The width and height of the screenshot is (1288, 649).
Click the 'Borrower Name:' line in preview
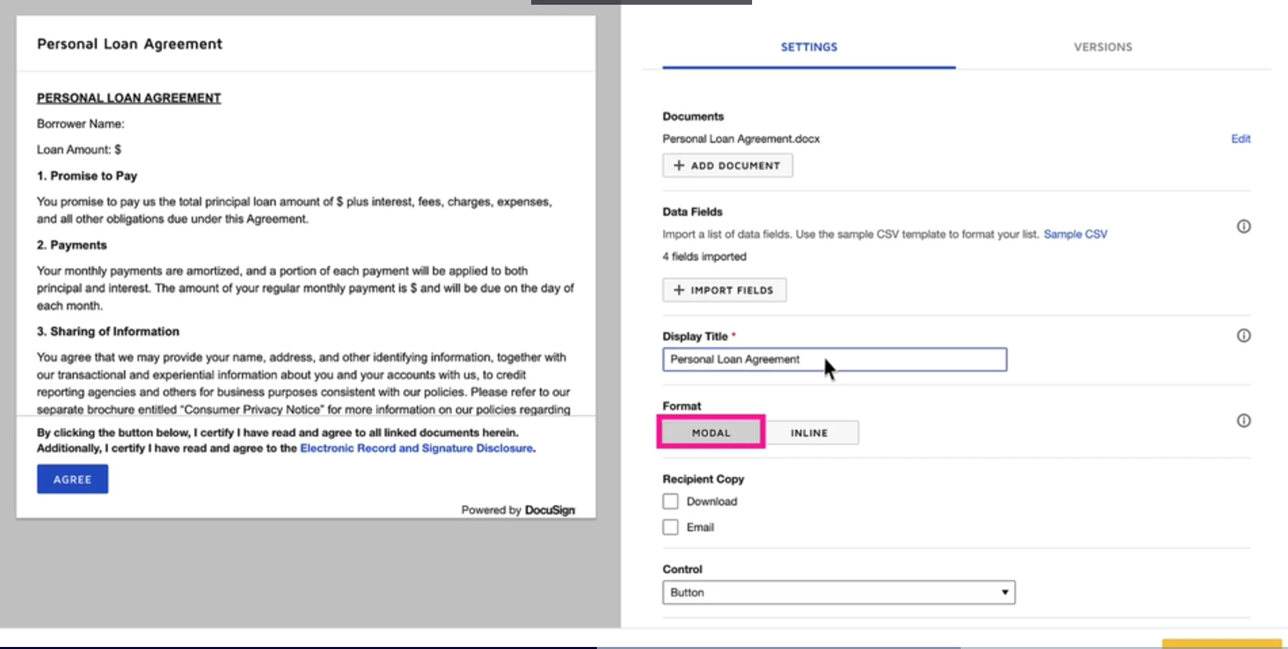(x=81, y=124)
